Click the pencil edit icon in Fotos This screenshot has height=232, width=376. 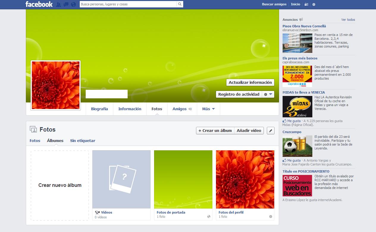[x=270, y=131]
